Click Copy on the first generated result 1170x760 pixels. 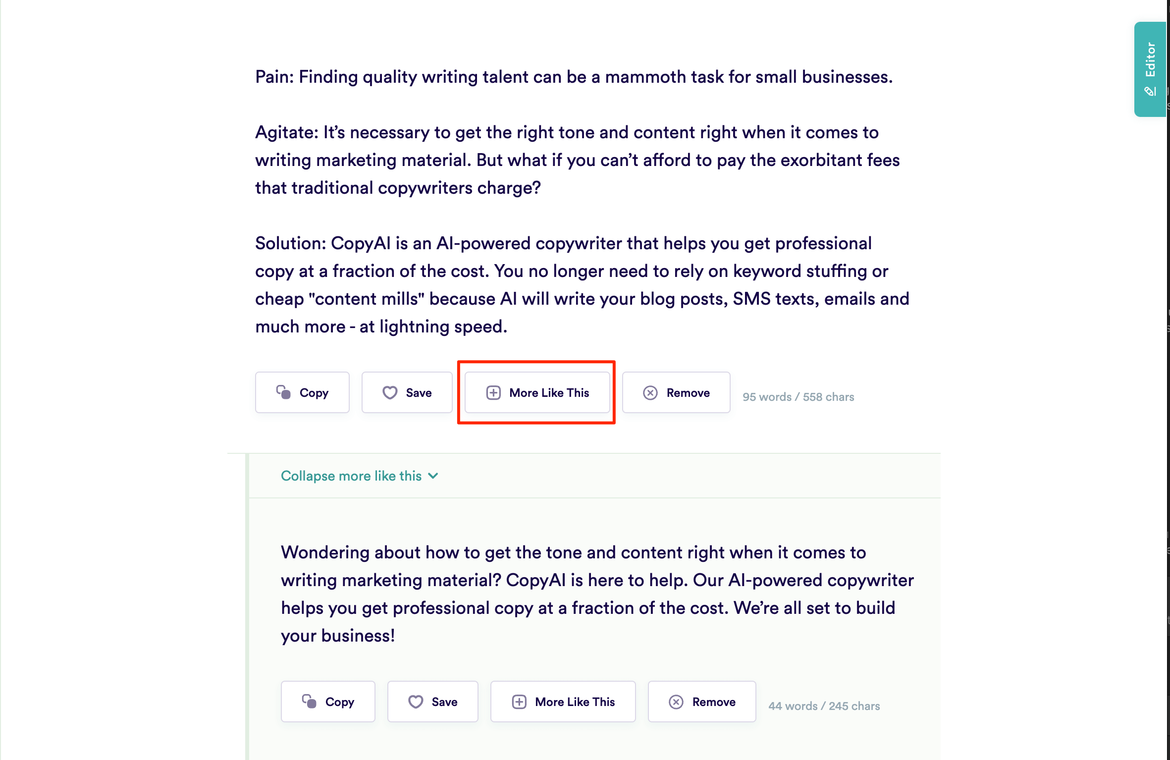point(302,392)
